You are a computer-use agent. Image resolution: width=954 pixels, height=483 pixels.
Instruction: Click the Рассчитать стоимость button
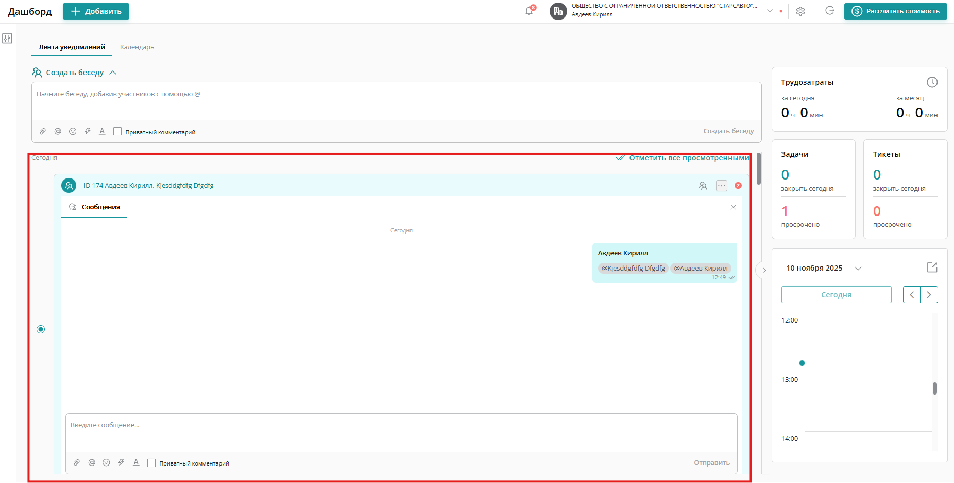click(895, 11)
